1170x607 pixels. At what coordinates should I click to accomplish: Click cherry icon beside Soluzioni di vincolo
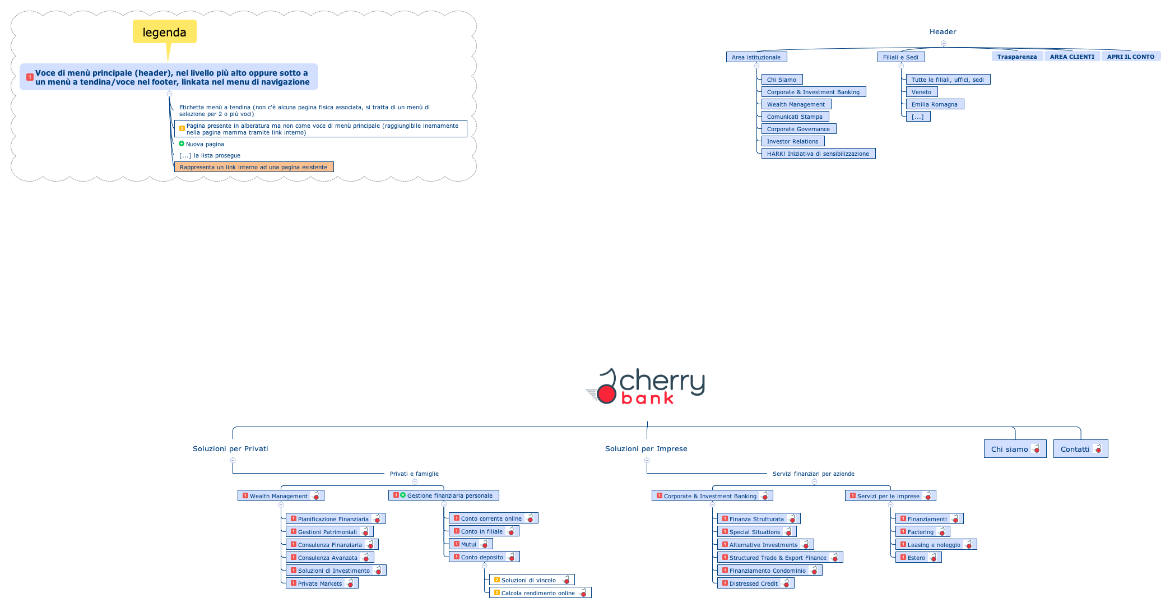(x=567, y=580)
